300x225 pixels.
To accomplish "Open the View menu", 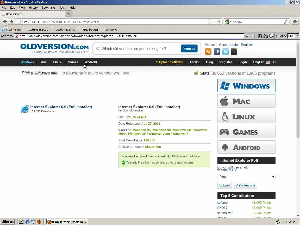I will [x=22, y=8].
